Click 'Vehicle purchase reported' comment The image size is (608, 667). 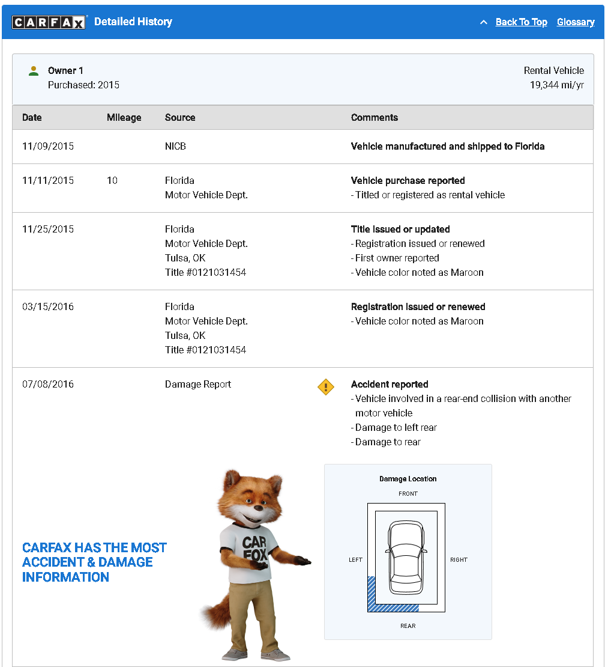pos(408,181)
